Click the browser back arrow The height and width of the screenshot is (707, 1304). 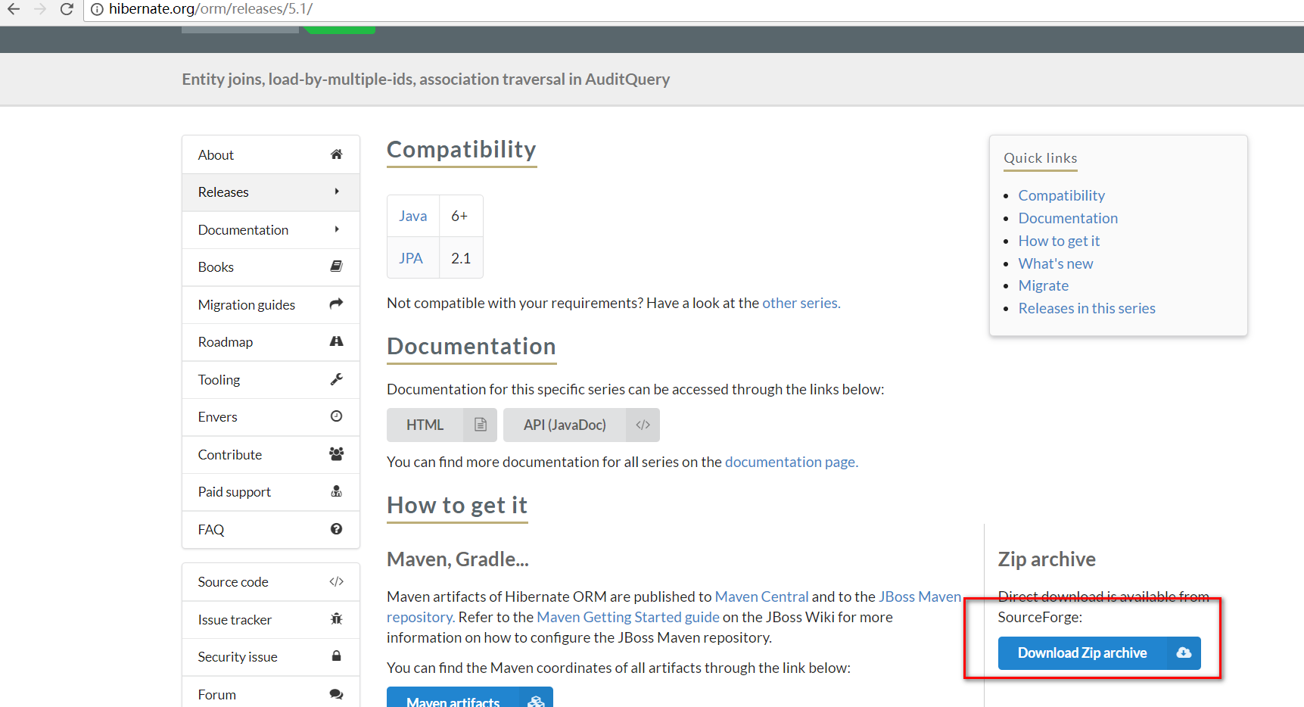(x=14, y=9)
